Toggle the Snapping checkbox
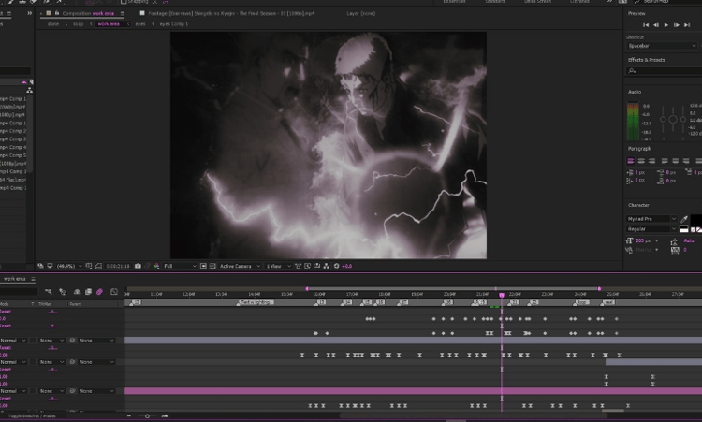Image resolution: width=702 pixels, height=422 pixels. coord(124,2)
